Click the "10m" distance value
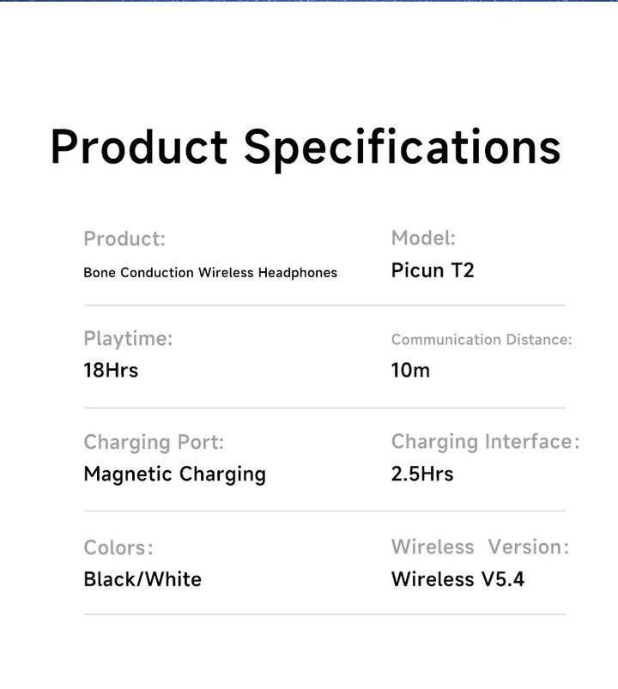 pos(410,371)
